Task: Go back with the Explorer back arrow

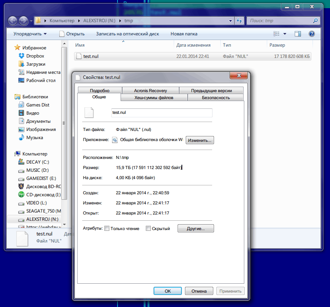Action: click(x=13, y=21)
